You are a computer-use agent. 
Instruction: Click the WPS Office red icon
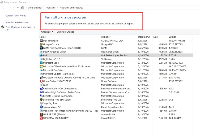click(x=41, y=118)
